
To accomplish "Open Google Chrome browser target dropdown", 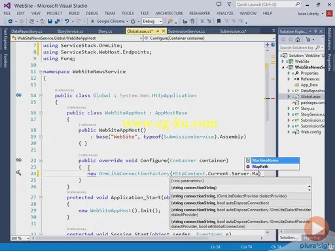I will tap(127, 22).
